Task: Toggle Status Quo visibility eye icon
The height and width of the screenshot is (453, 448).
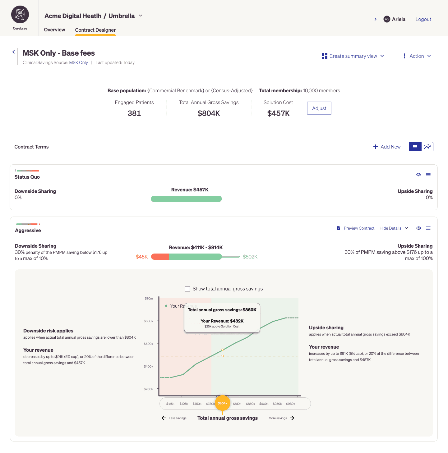Action: point(418,175)
